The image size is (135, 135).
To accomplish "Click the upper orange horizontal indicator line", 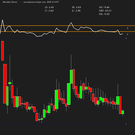I will click(x=67, y=26).
